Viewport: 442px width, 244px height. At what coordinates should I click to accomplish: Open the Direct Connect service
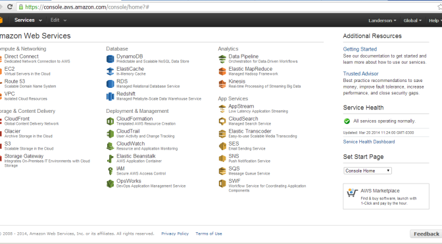tap(22, 56)
